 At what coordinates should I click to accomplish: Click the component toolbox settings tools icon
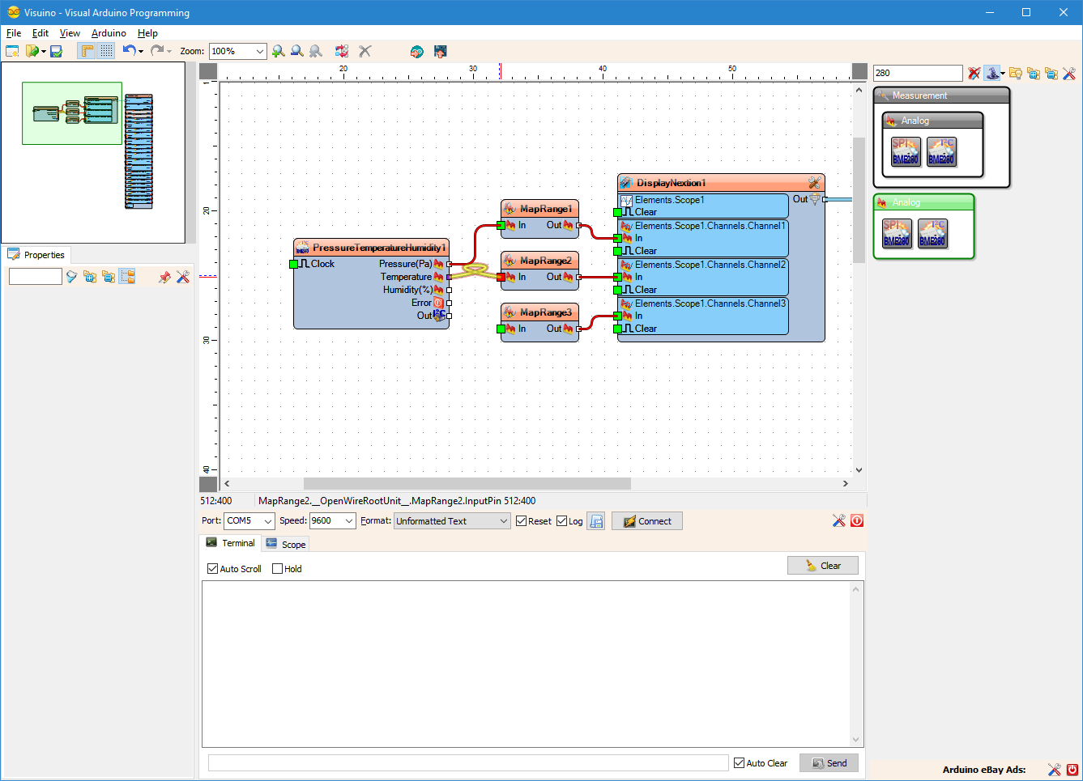point(1069,73)
